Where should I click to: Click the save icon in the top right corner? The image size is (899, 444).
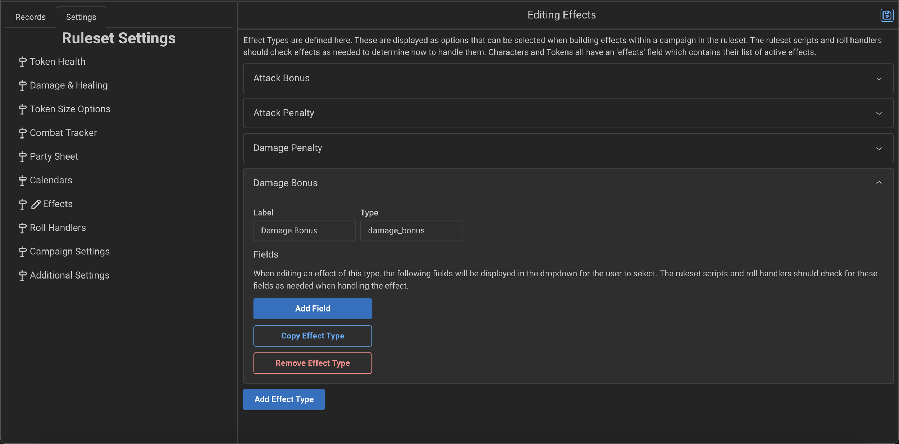[x=887, y=15]
